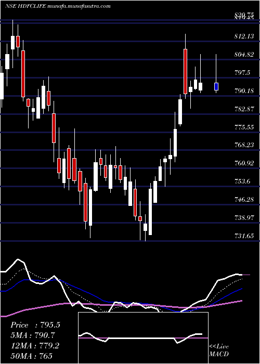Click the 790.18 price axis label
Screen dimensions: 260x364
[243, 91]
